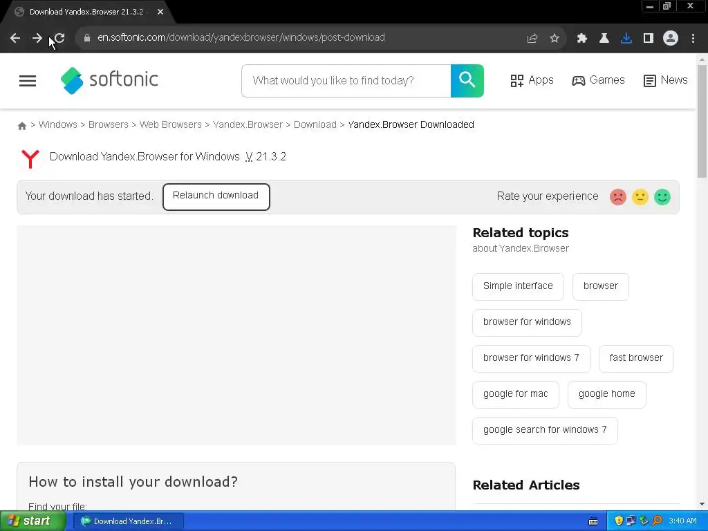Open the Extensions puzzle icon

tap(582, 39)
